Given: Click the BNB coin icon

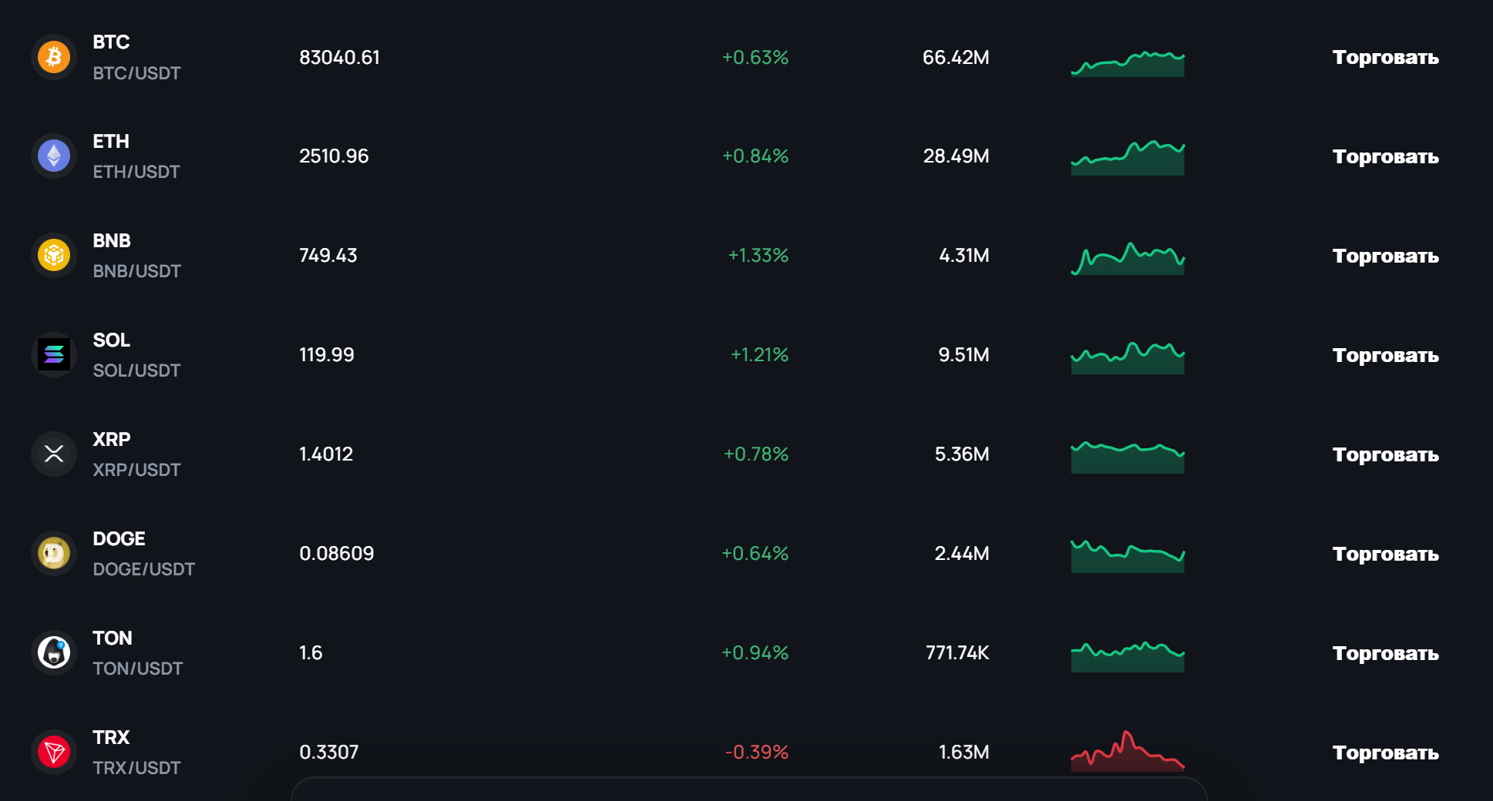Looking at the screenshot, I should [x=54, y=255].
